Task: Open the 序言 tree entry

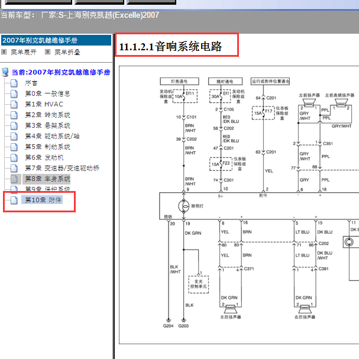Action: (x=31, y=83)
